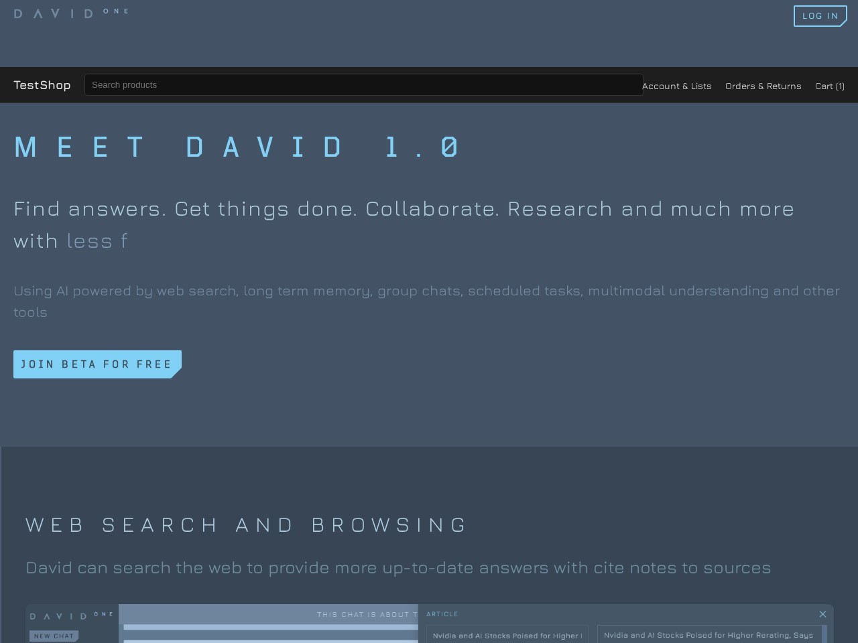Click the DAVID ONE logo in the header
The width and height of the screenshot is (858, 643).
click(70, 13)
